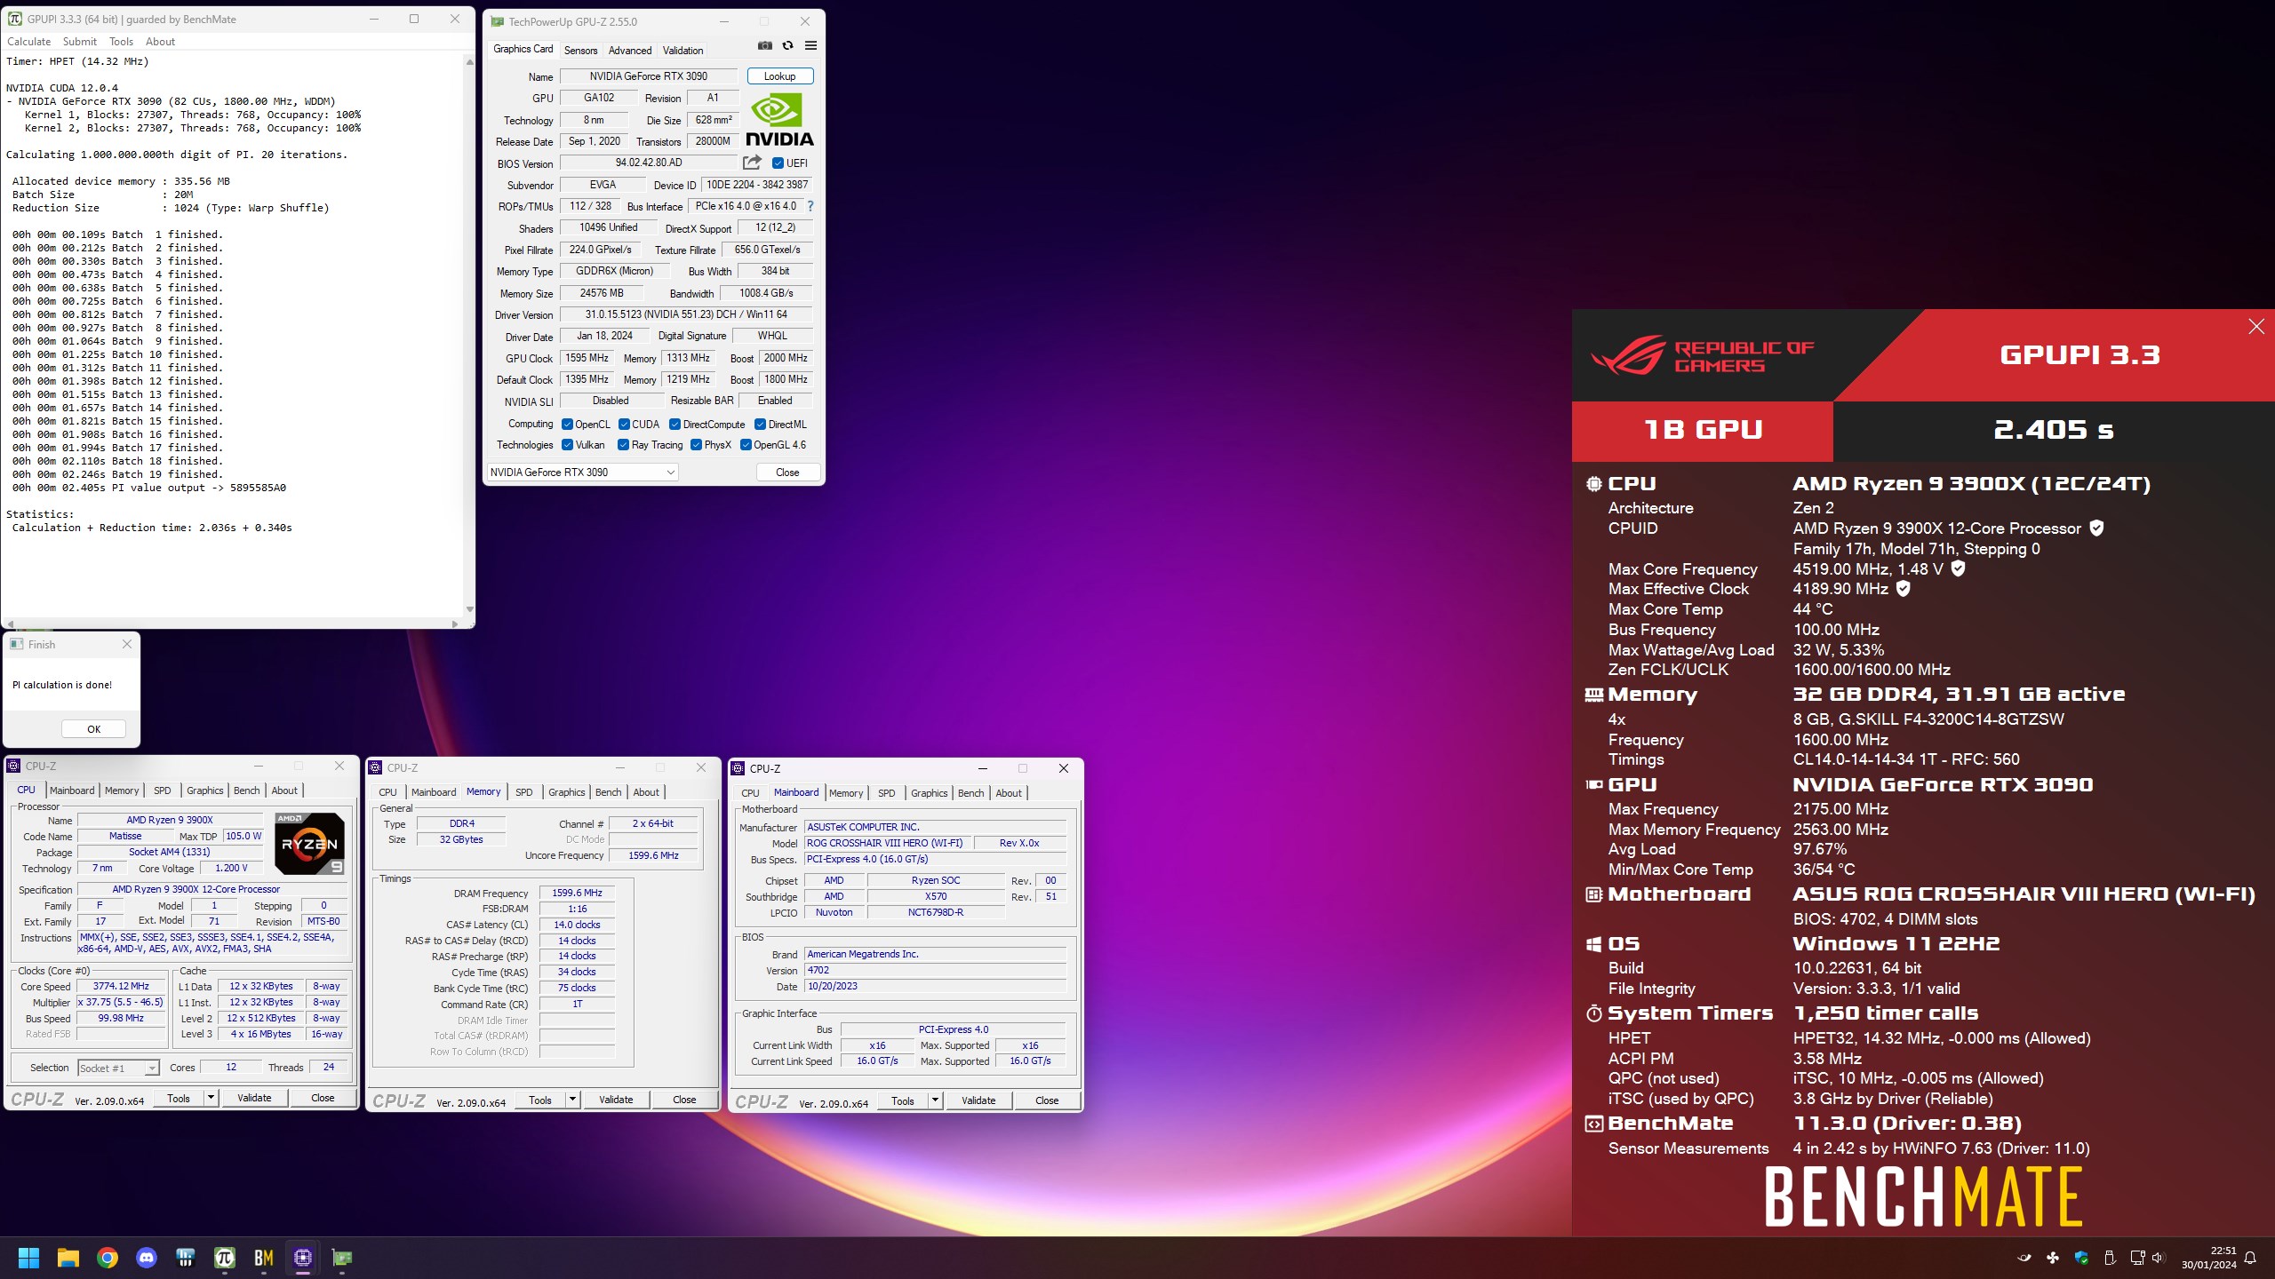Click the Lookup button in GPU-Z
This screenshot has height=1279, width=2275.
(779, 76)
